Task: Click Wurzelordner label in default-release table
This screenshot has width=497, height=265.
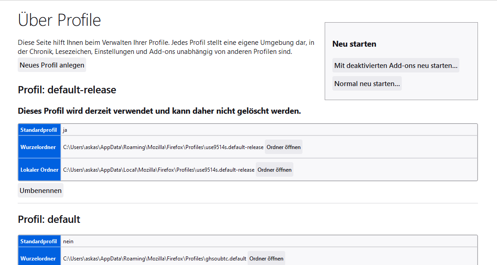Action: click(x=38, y=147)
